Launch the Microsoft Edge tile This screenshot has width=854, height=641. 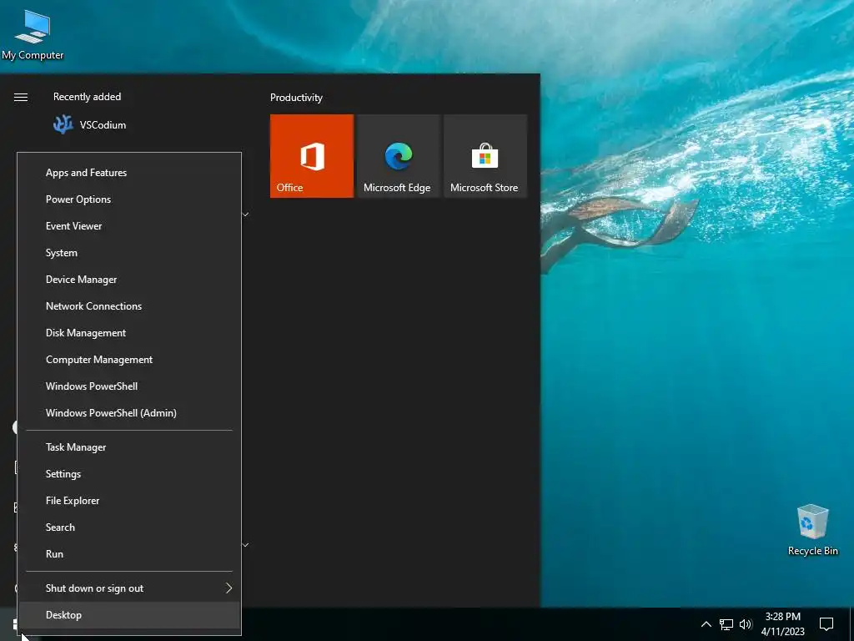coord(398,156)
